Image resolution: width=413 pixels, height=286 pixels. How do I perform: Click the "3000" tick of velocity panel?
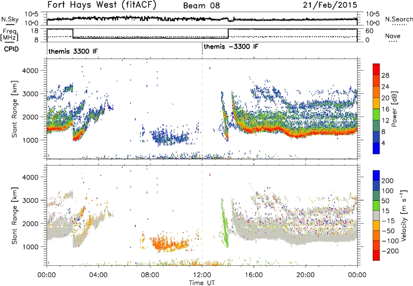click(30, 200)
